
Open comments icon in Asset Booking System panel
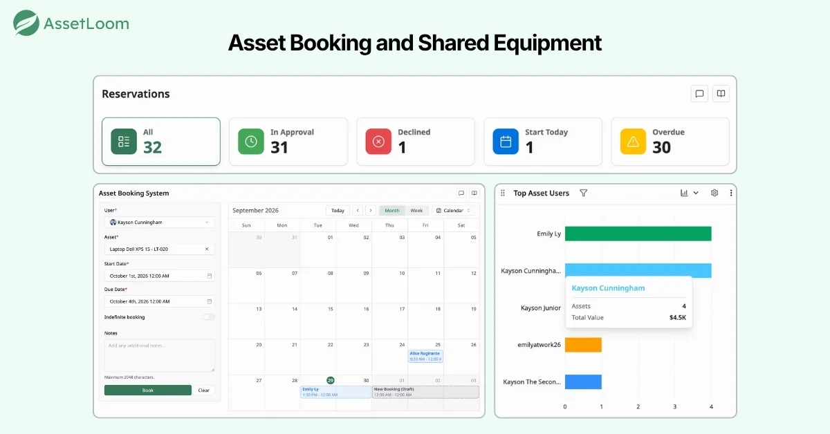click(x=461, y=193)
